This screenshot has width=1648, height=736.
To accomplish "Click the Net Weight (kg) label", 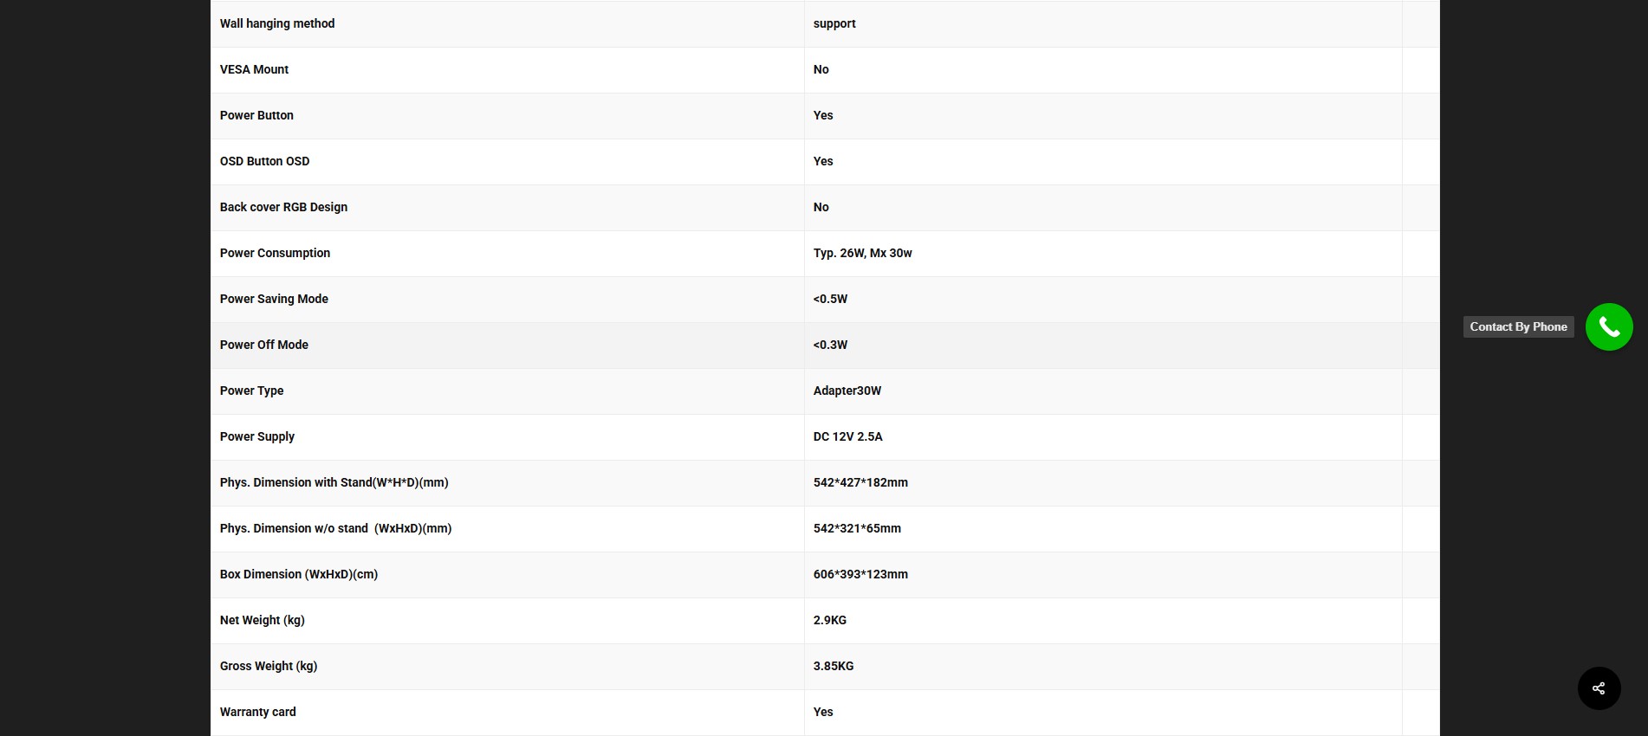I will [262, 620].
